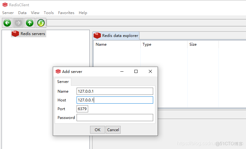Click the green Up arrow toolbar icon

30,23
